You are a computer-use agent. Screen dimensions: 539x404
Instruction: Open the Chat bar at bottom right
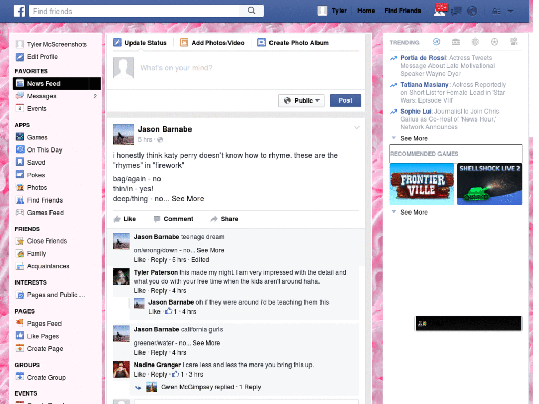pos(468,324)
